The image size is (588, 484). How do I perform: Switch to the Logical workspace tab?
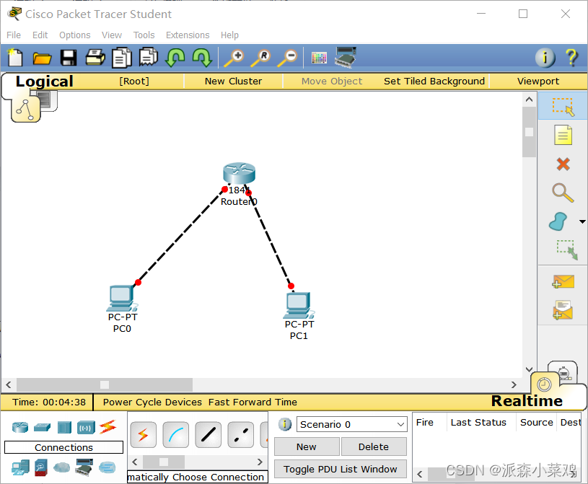[44, 82]
